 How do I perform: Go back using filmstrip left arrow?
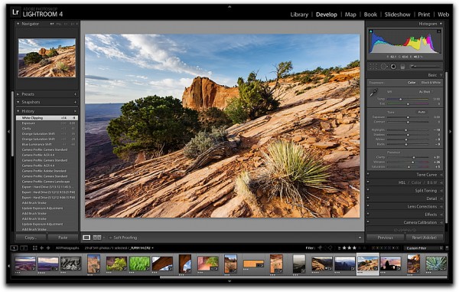[x=42, y=248]
